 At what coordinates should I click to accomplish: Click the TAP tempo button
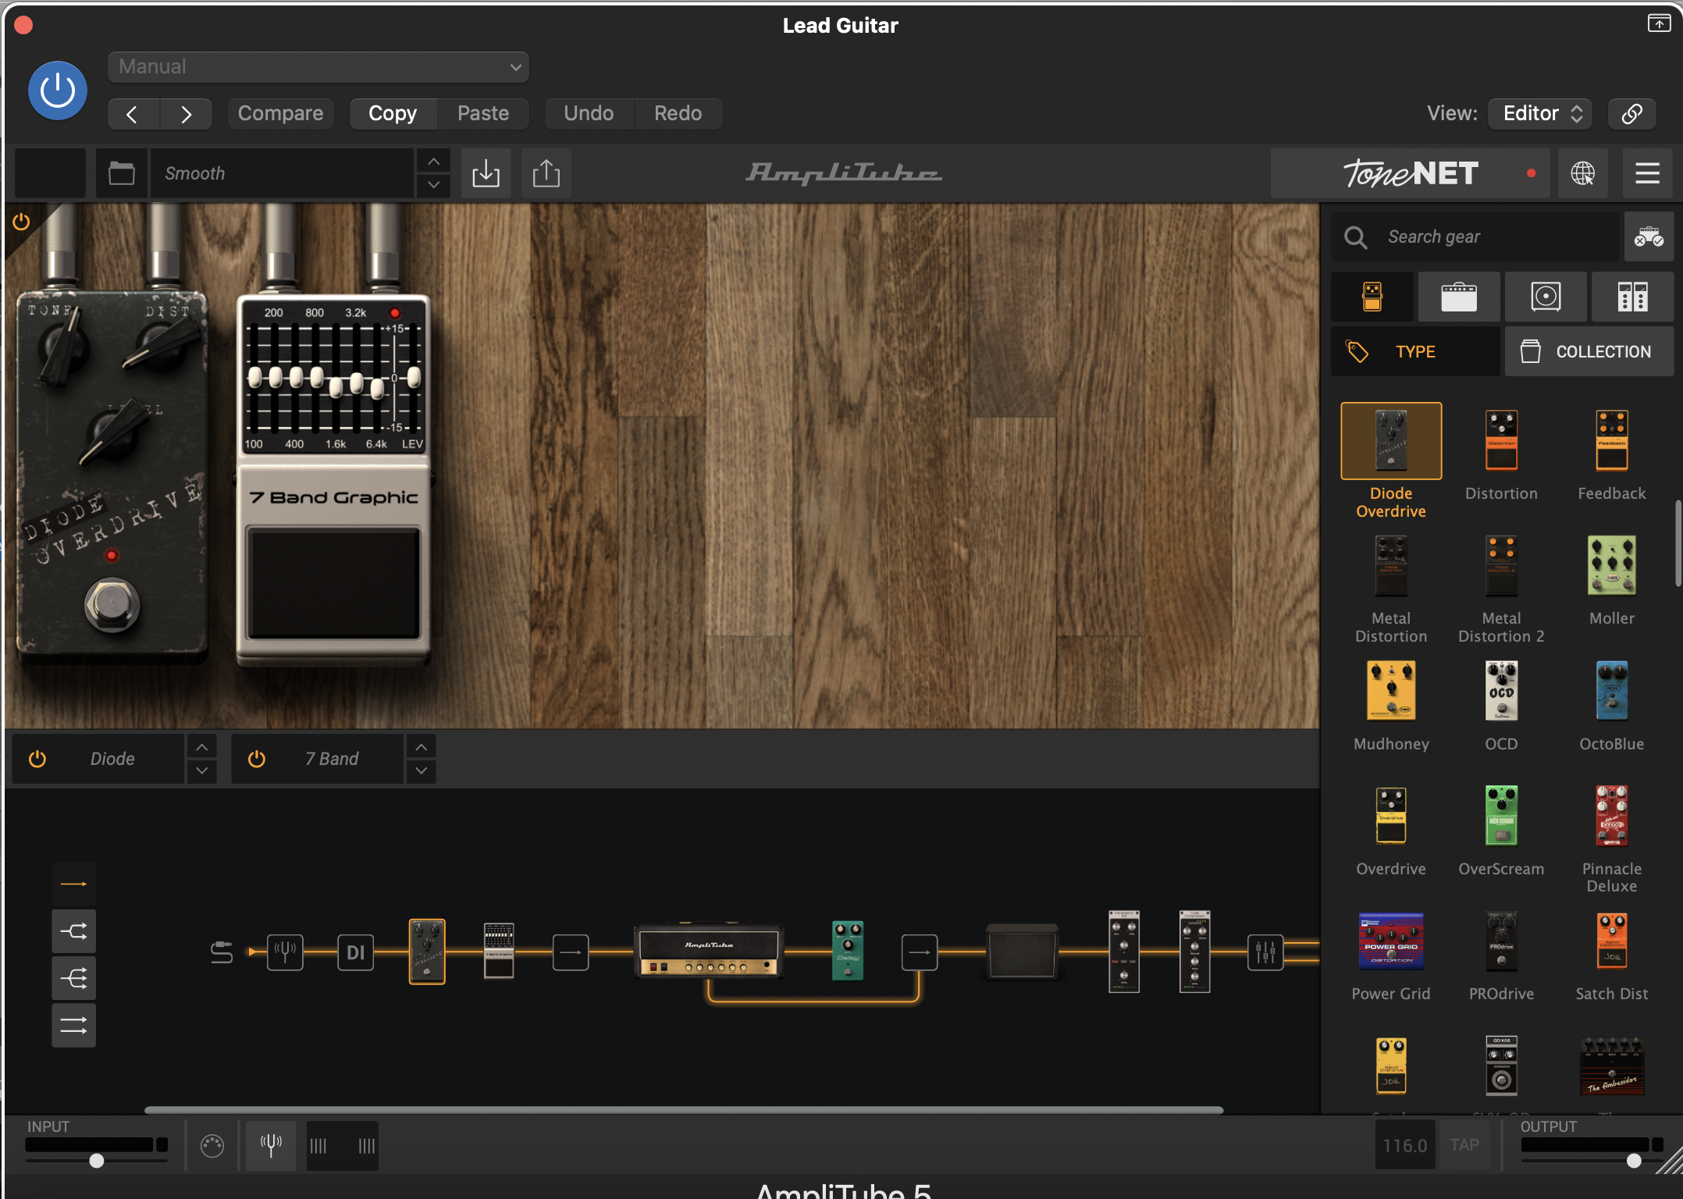[x=1464, y=1145]
